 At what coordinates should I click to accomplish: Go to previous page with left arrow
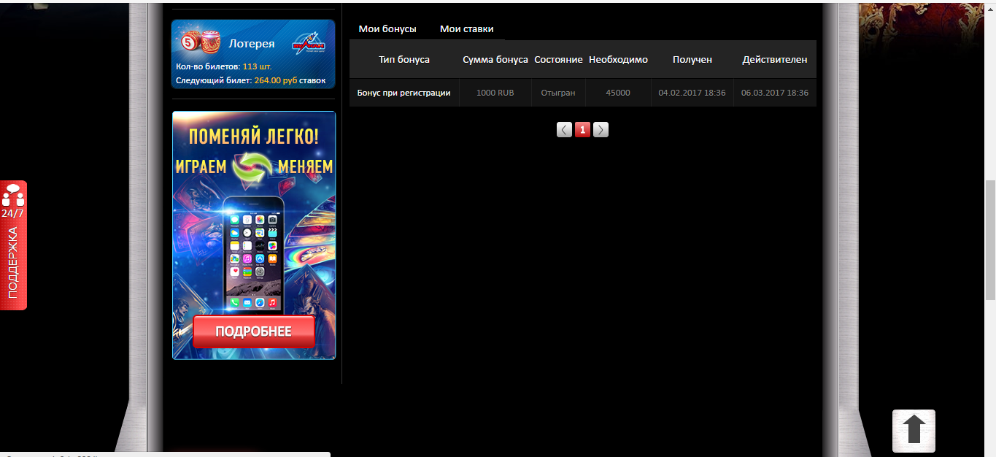pyautogui.click(x=565, y=130)
